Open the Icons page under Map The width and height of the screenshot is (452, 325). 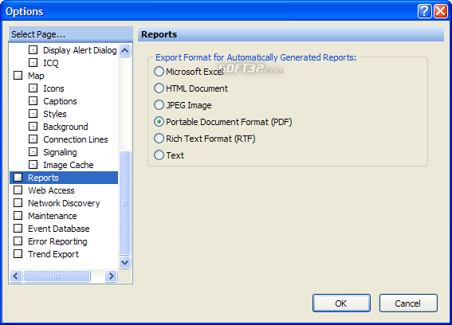point(53,88)
